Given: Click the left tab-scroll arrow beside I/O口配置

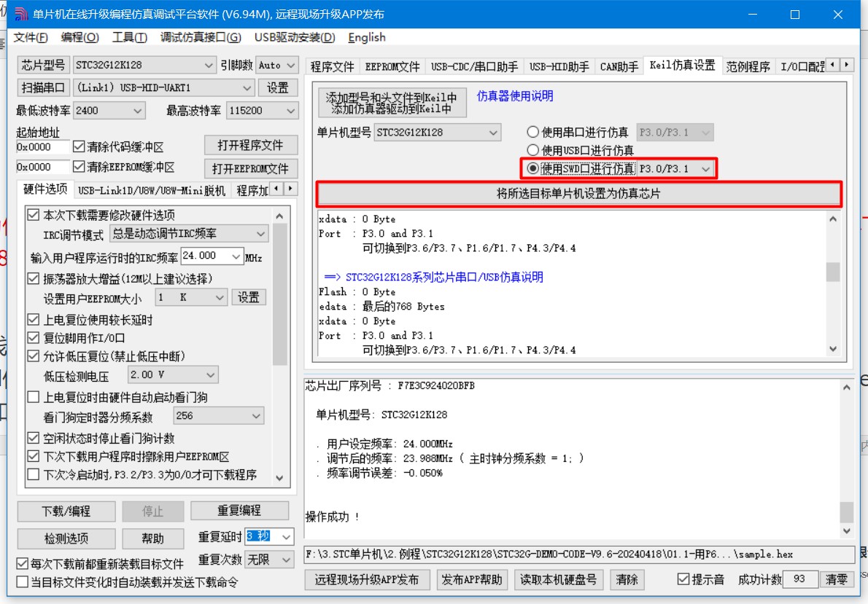Looking at the screenshot, I should [833, 65].
